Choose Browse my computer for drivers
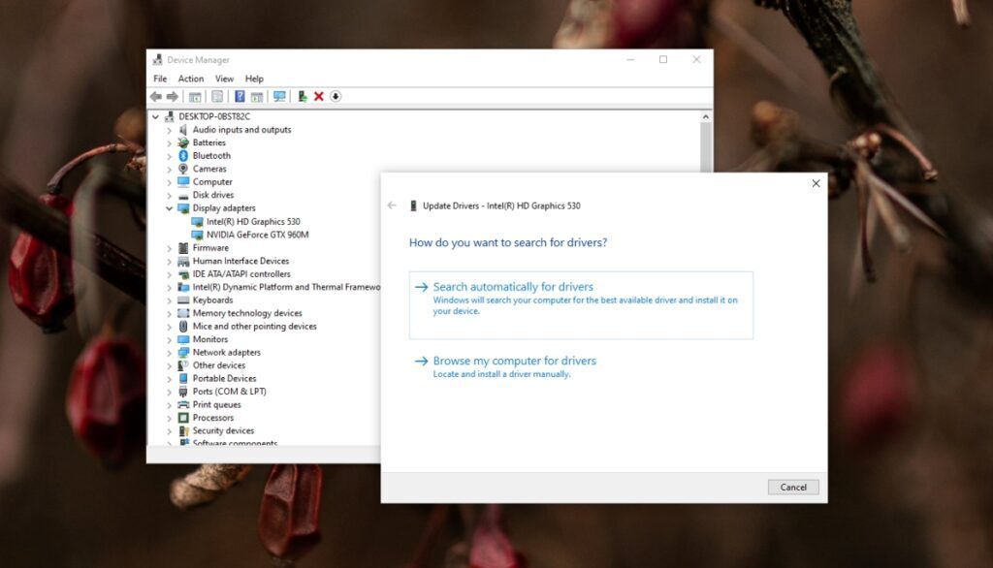 [x=514, y=361]
